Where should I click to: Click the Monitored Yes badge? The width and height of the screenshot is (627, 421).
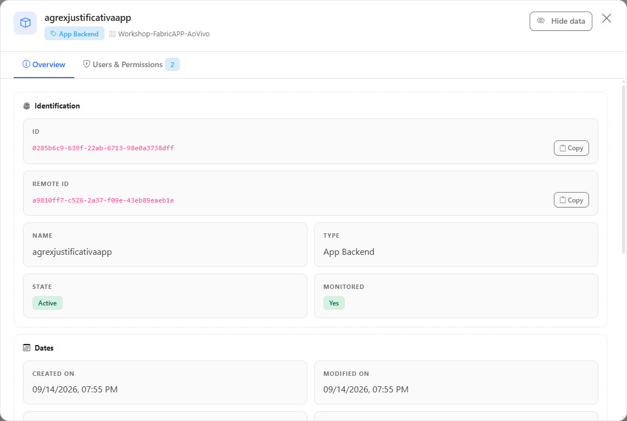(x=334, y=303)
